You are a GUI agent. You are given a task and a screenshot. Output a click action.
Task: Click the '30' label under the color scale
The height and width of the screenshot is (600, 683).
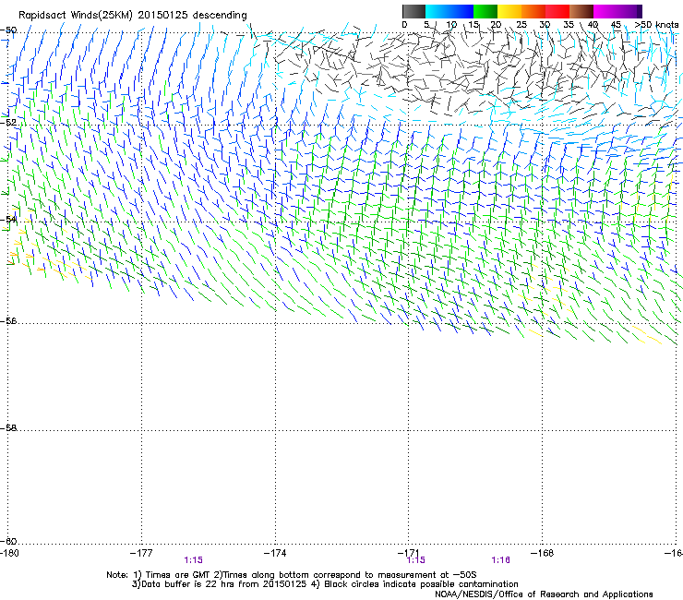tap(545, 25)
